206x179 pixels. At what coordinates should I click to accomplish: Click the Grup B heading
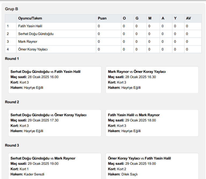(x=12, y=9)
